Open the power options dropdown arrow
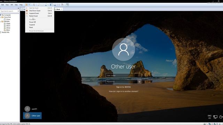Viewport: 223px width, 125px height. click(29, 5)
